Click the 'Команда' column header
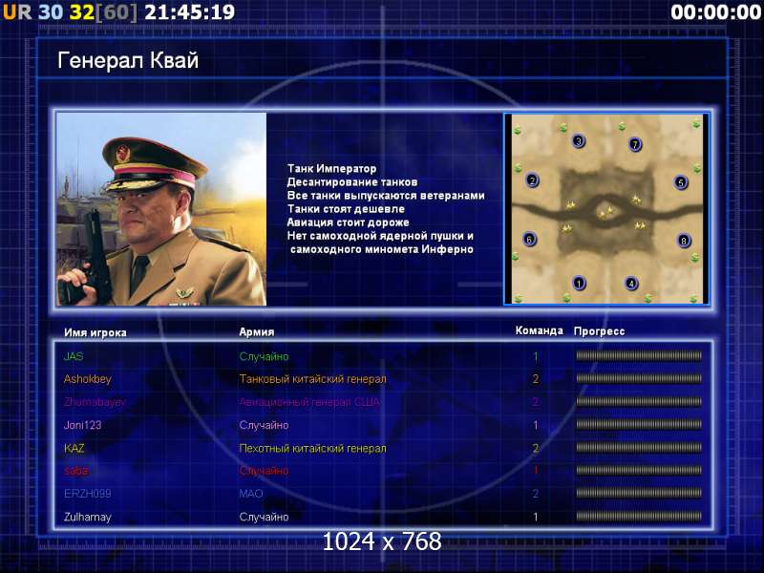Image resolution: width=764 pixels, height=573 pixels. coord(540,330)
